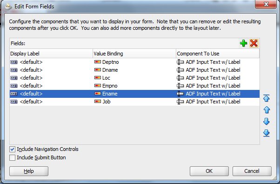Open component dropdown for Dname row
This screenshot has width=280, height=184.
point(218,70)
